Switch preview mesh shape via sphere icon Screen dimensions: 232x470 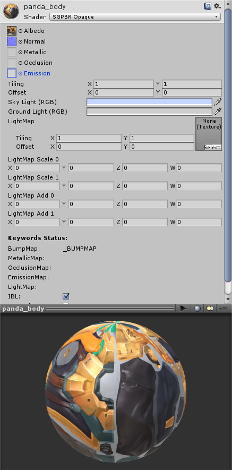coord(197,309)
